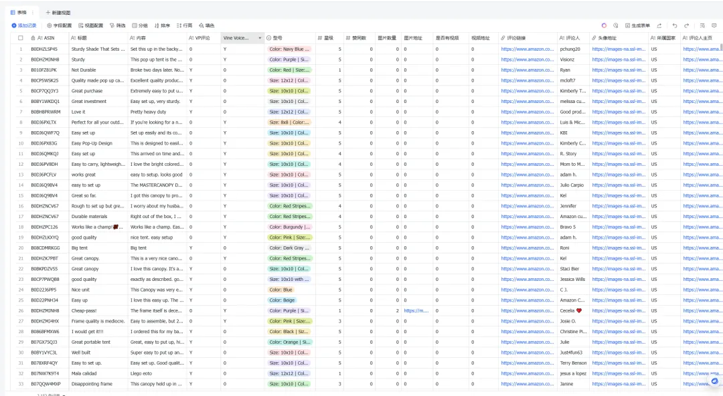This screenshot has width=723, height=396.
Task: Click the undo arrow icon
Action: [675, 25]
